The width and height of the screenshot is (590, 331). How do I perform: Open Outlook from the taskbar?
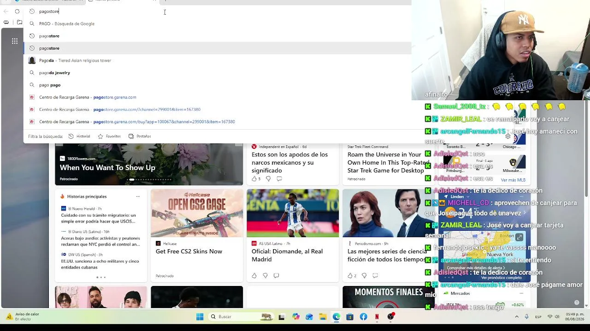(x=309, y=317)
